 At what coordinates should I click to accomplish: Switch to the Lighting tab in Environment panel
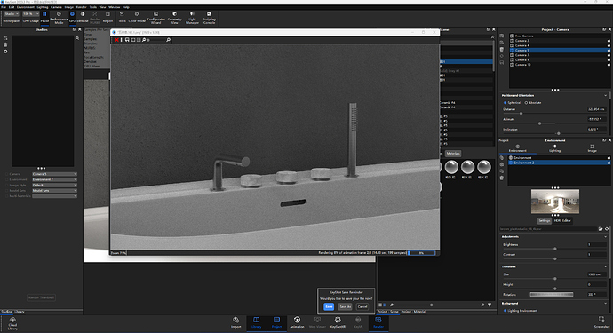coord(554,148)
